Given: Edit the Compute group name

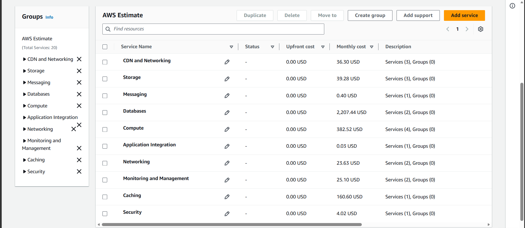Looking at the screenshot, I should (227, 129).
